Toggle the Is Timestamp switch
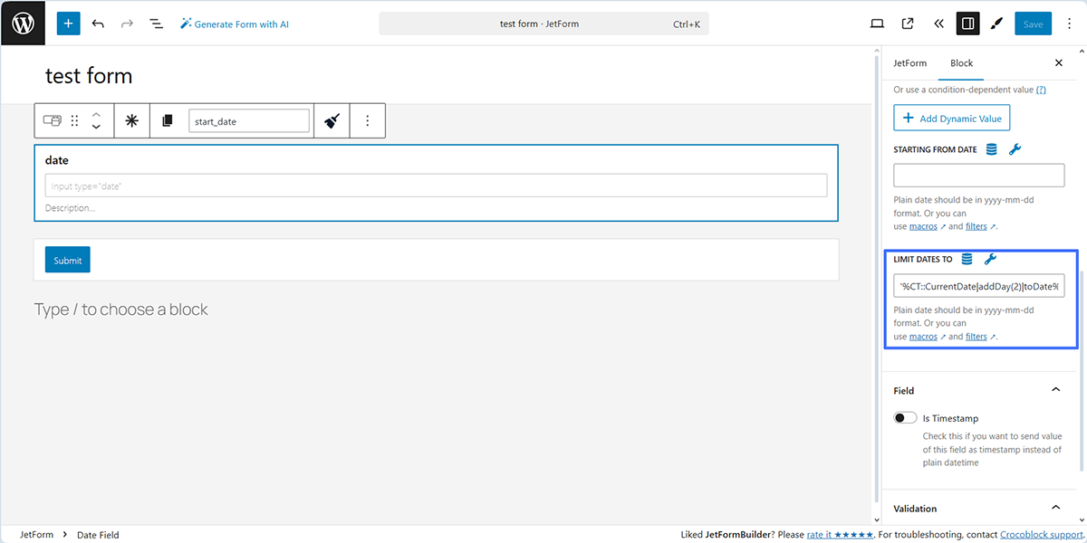1087x543 pixels. point(905,418)
